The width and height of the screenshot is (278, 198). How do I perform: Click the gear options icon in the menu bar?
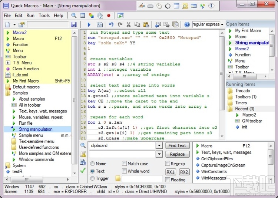(x=100, y=16)
